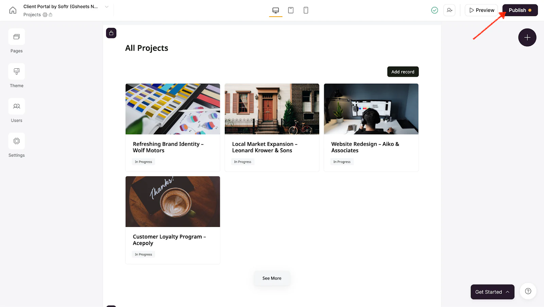This screenshot has width=544, height=307.
Task: Open Customer Loyalty Program project image
Action: [x=173, y=201]
